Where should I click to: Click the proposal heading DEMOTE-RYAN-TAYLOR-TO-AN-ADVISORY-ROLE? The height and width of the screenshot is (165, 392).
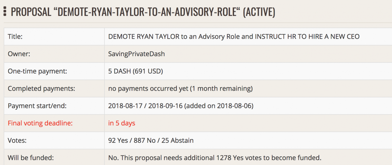[146, 12]
